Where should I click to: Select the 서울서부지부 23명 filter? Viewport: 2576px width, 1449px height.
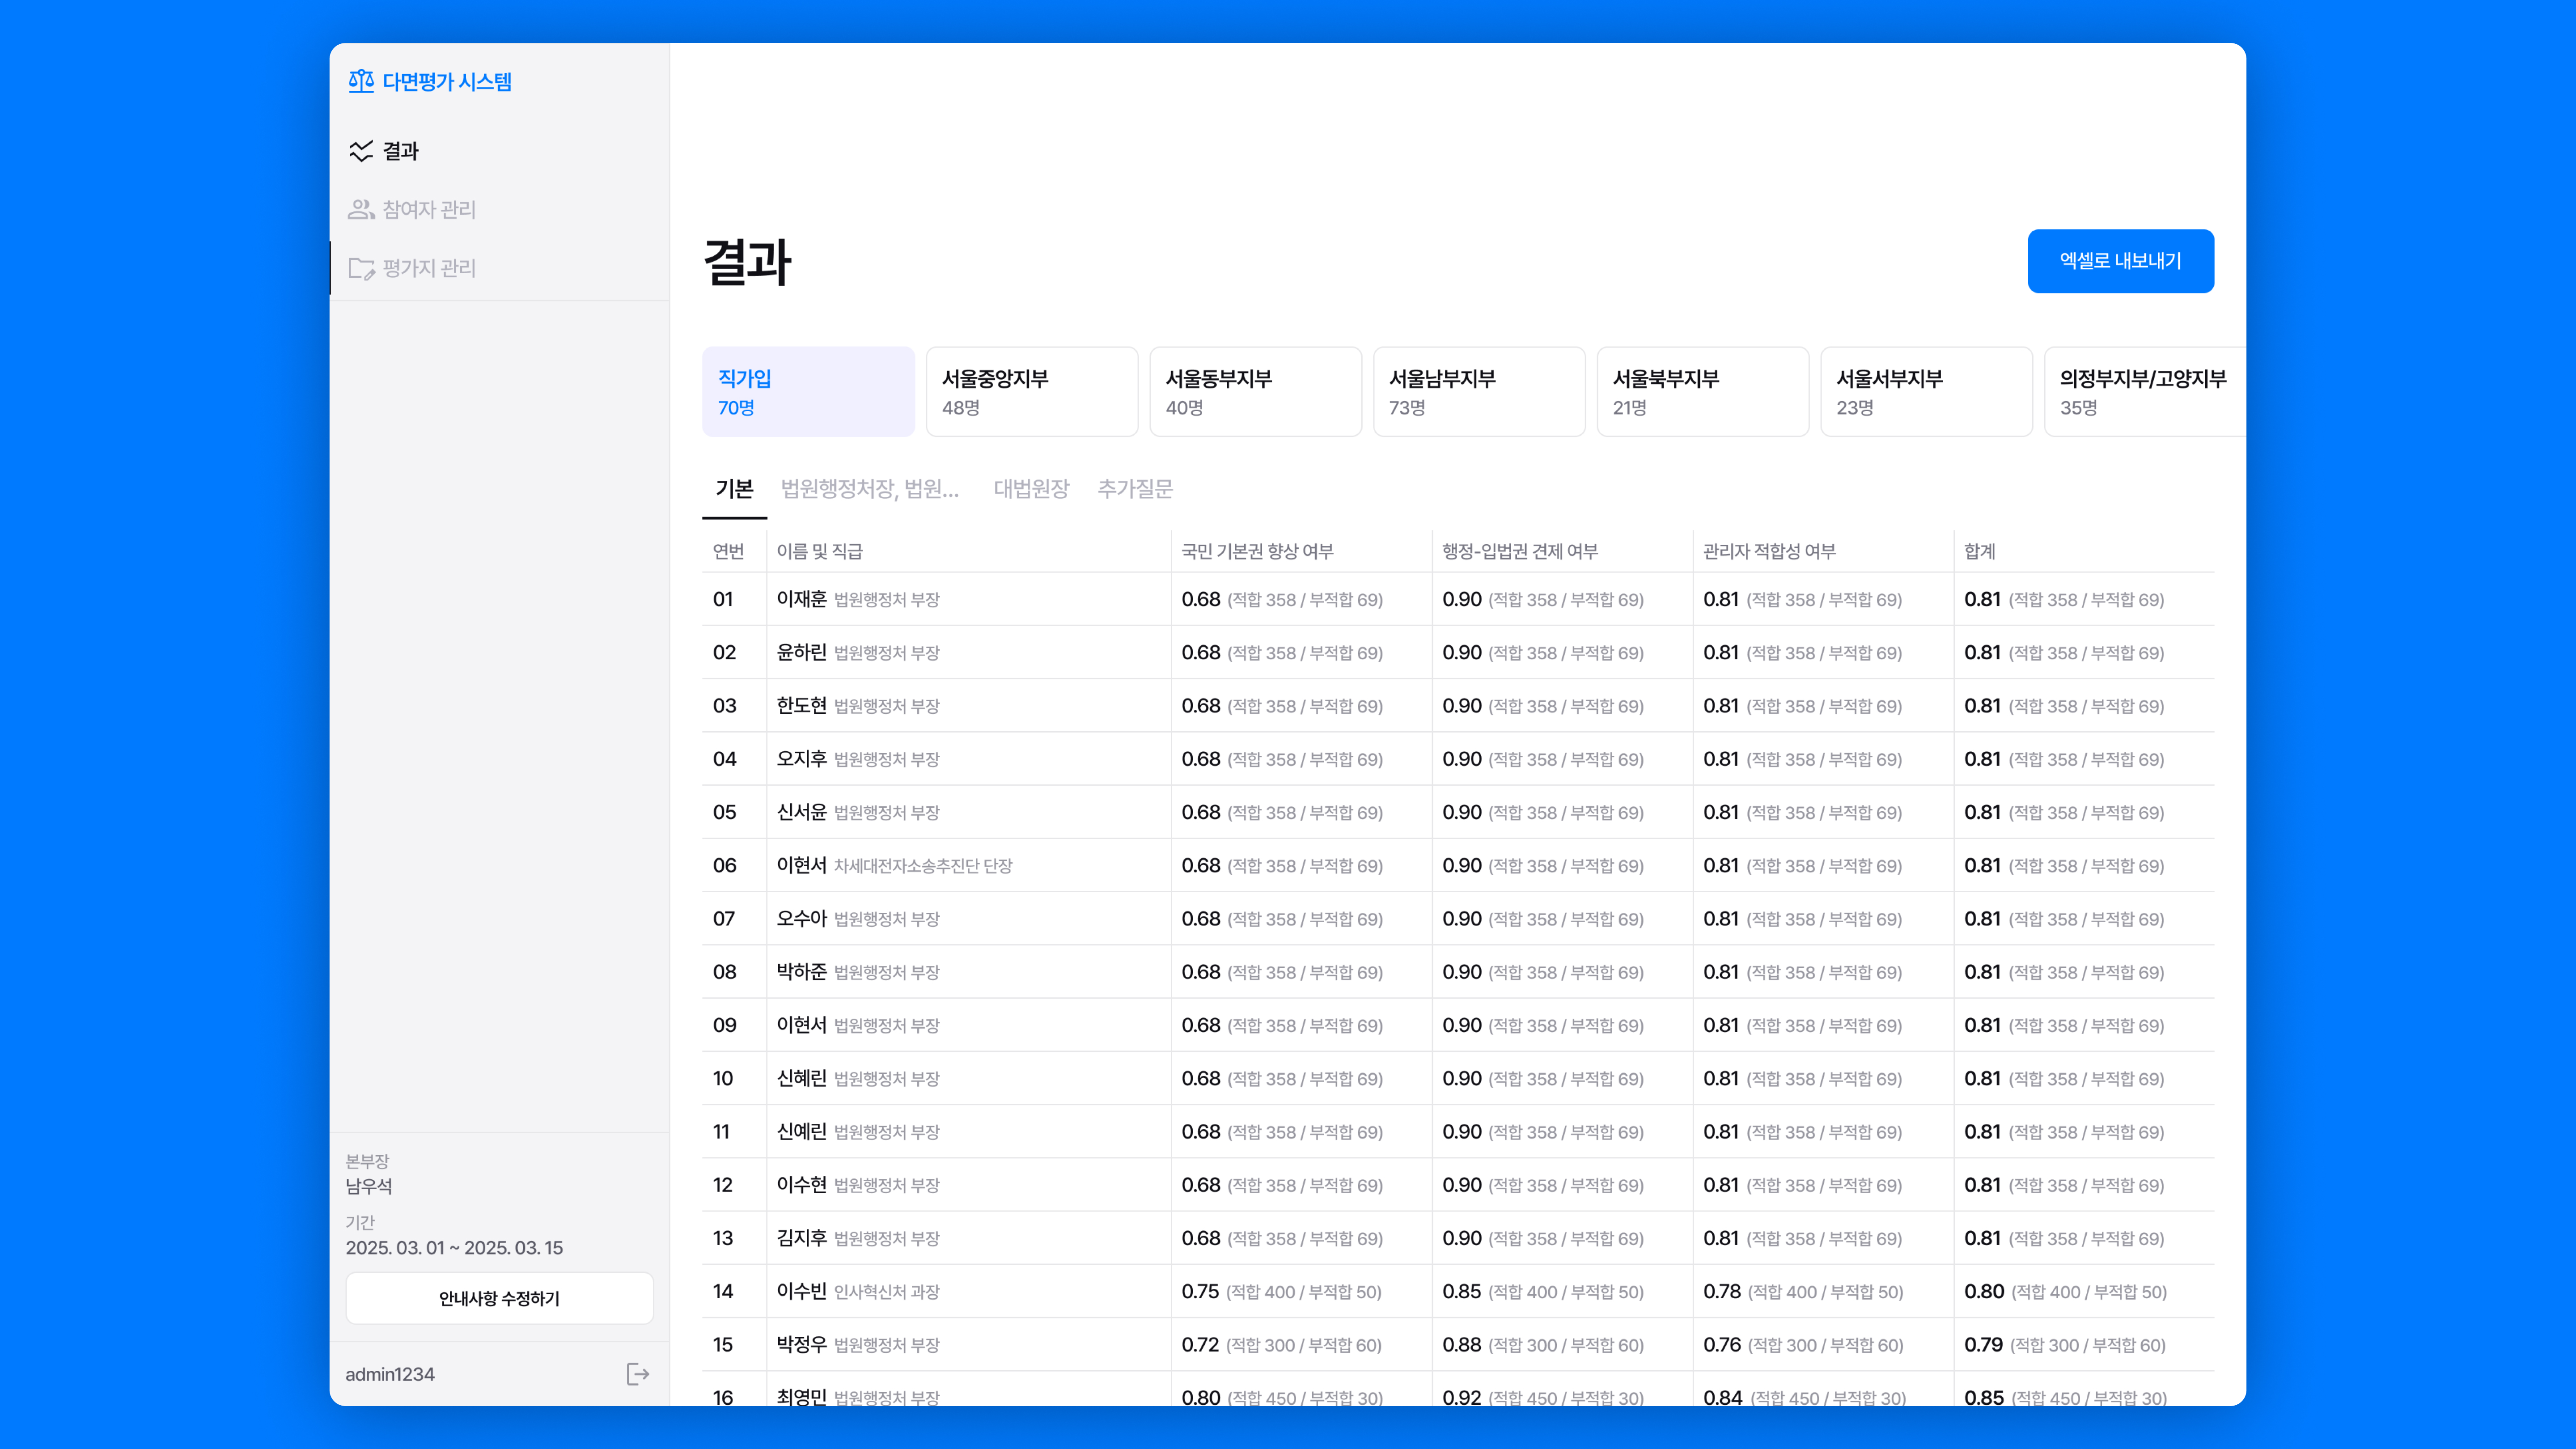1926,391
